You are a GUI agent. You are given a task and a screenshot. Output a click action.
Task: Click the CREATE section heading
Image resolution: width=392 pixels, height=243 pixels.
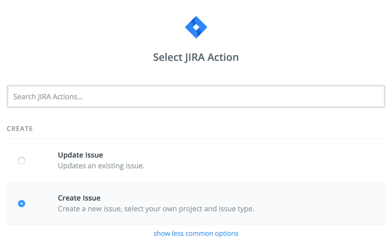point(20,129)
